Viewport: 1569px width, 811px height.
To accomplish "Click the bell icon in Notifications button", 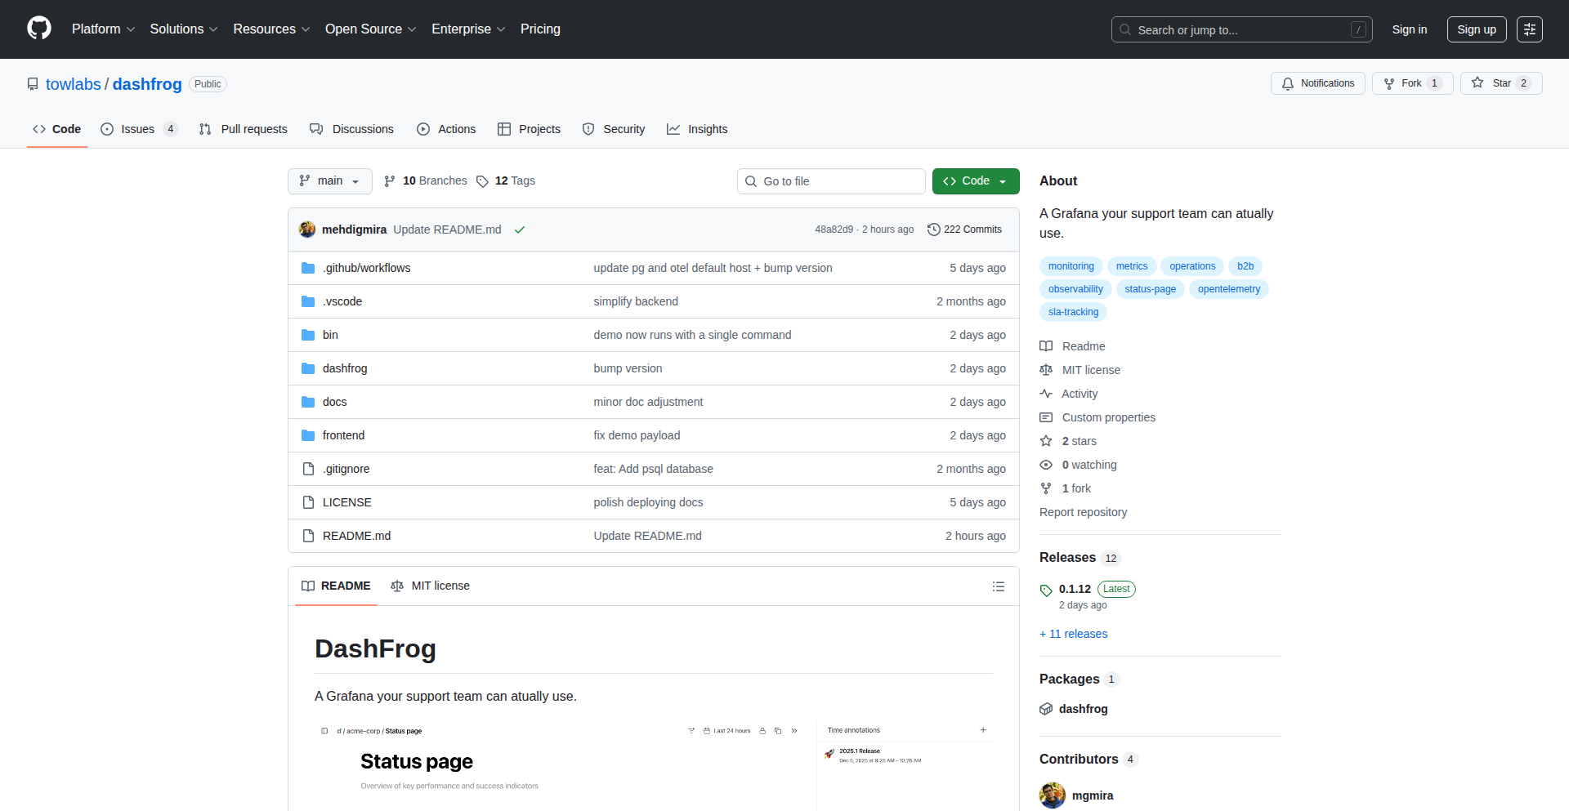I will click(1288, 83).
